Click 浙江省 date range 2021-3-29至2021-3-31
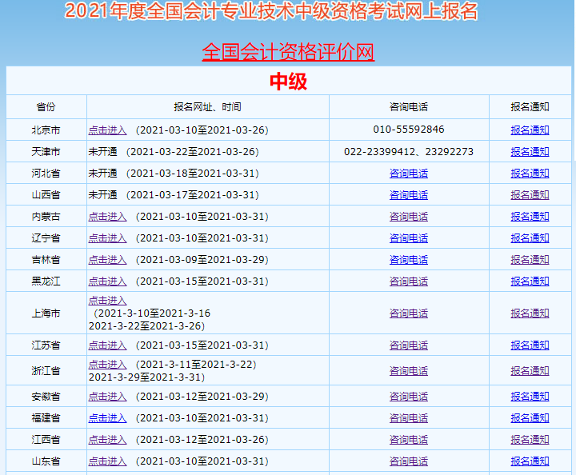This screenshot has width=576, height=475. pyautogui.click(x=146, y=377)
